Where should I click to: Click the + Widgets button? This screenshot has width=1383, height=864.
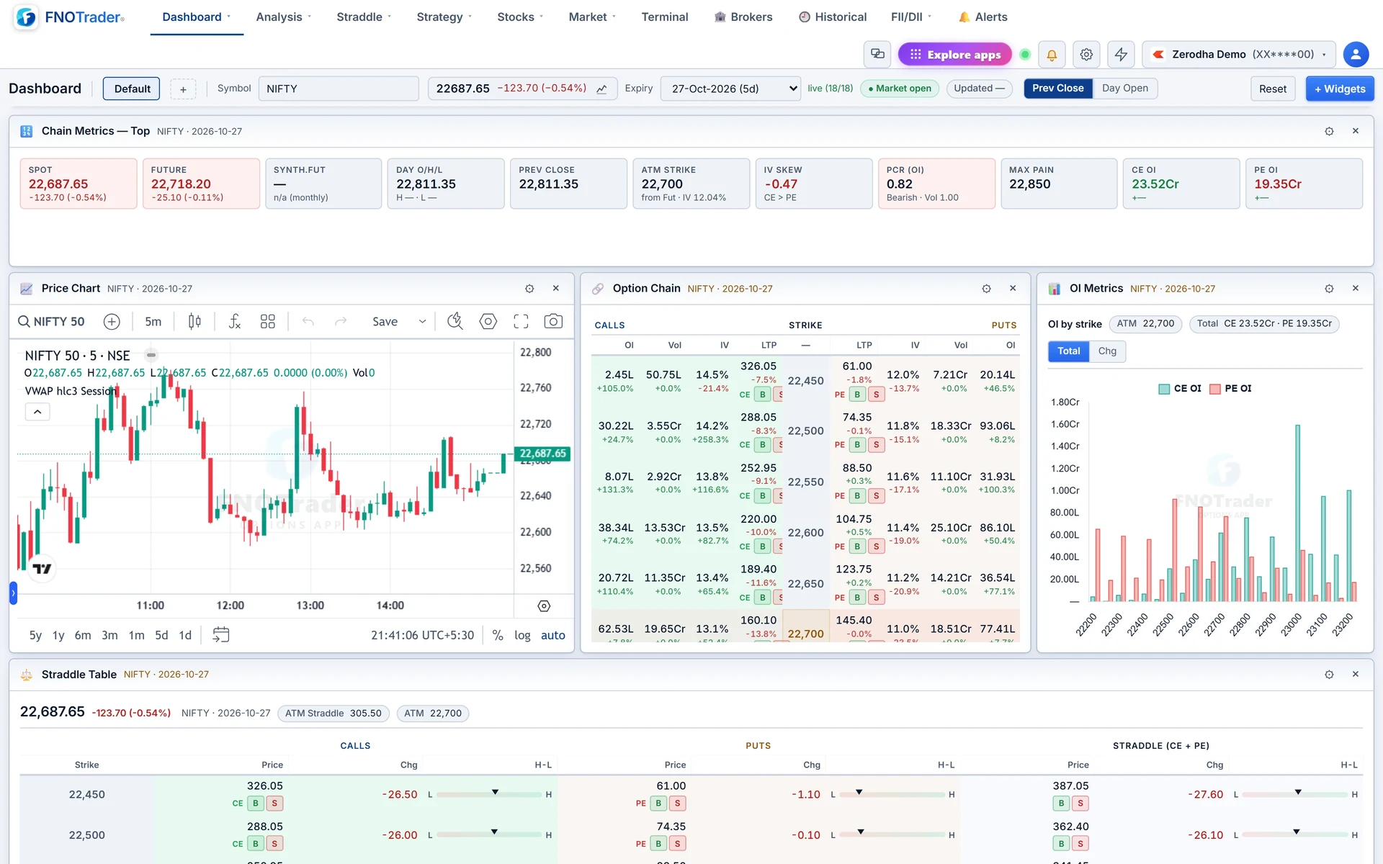click(1340, 89)
